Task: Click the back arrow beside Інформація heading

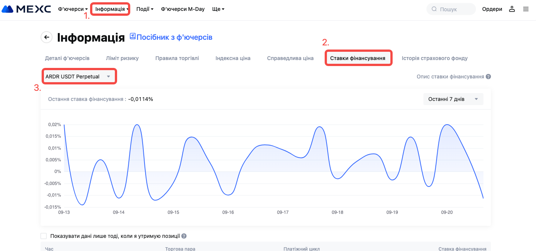Action: [x=47, y=37]
